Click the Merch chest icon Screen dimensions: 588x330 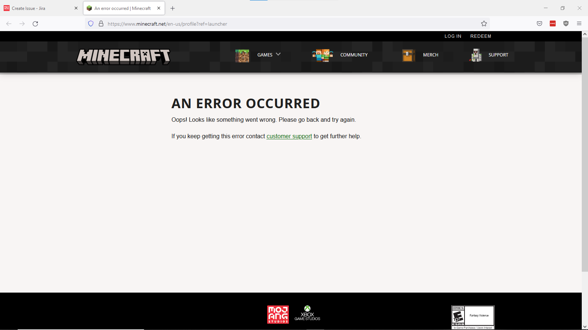409,55
